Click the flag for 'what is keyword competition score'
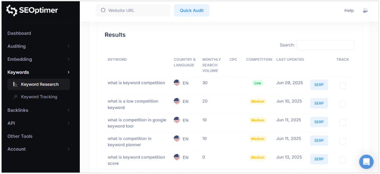This screenshot has width=380, height=174. (x=177, y=157)
